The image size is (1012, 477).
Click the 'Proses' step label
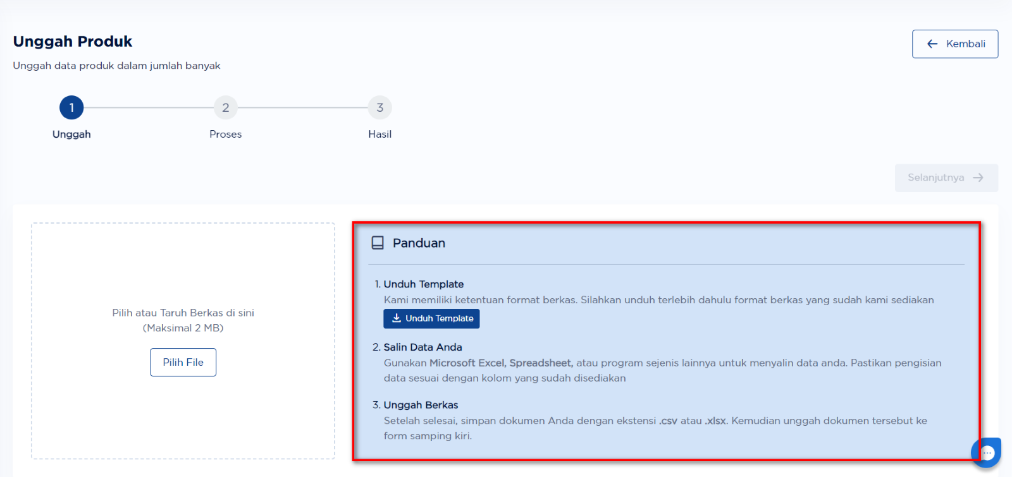pyautogui.click(x=226, y=134)
